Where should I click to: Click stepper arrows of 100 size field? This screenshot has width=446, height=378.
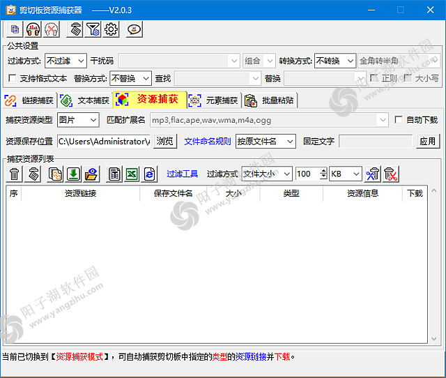pyautogui.click(x=323, y=174)
